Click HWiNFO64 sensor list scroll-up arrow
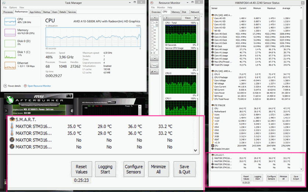This screenshot has height=192, width=308. pos(301,8)
